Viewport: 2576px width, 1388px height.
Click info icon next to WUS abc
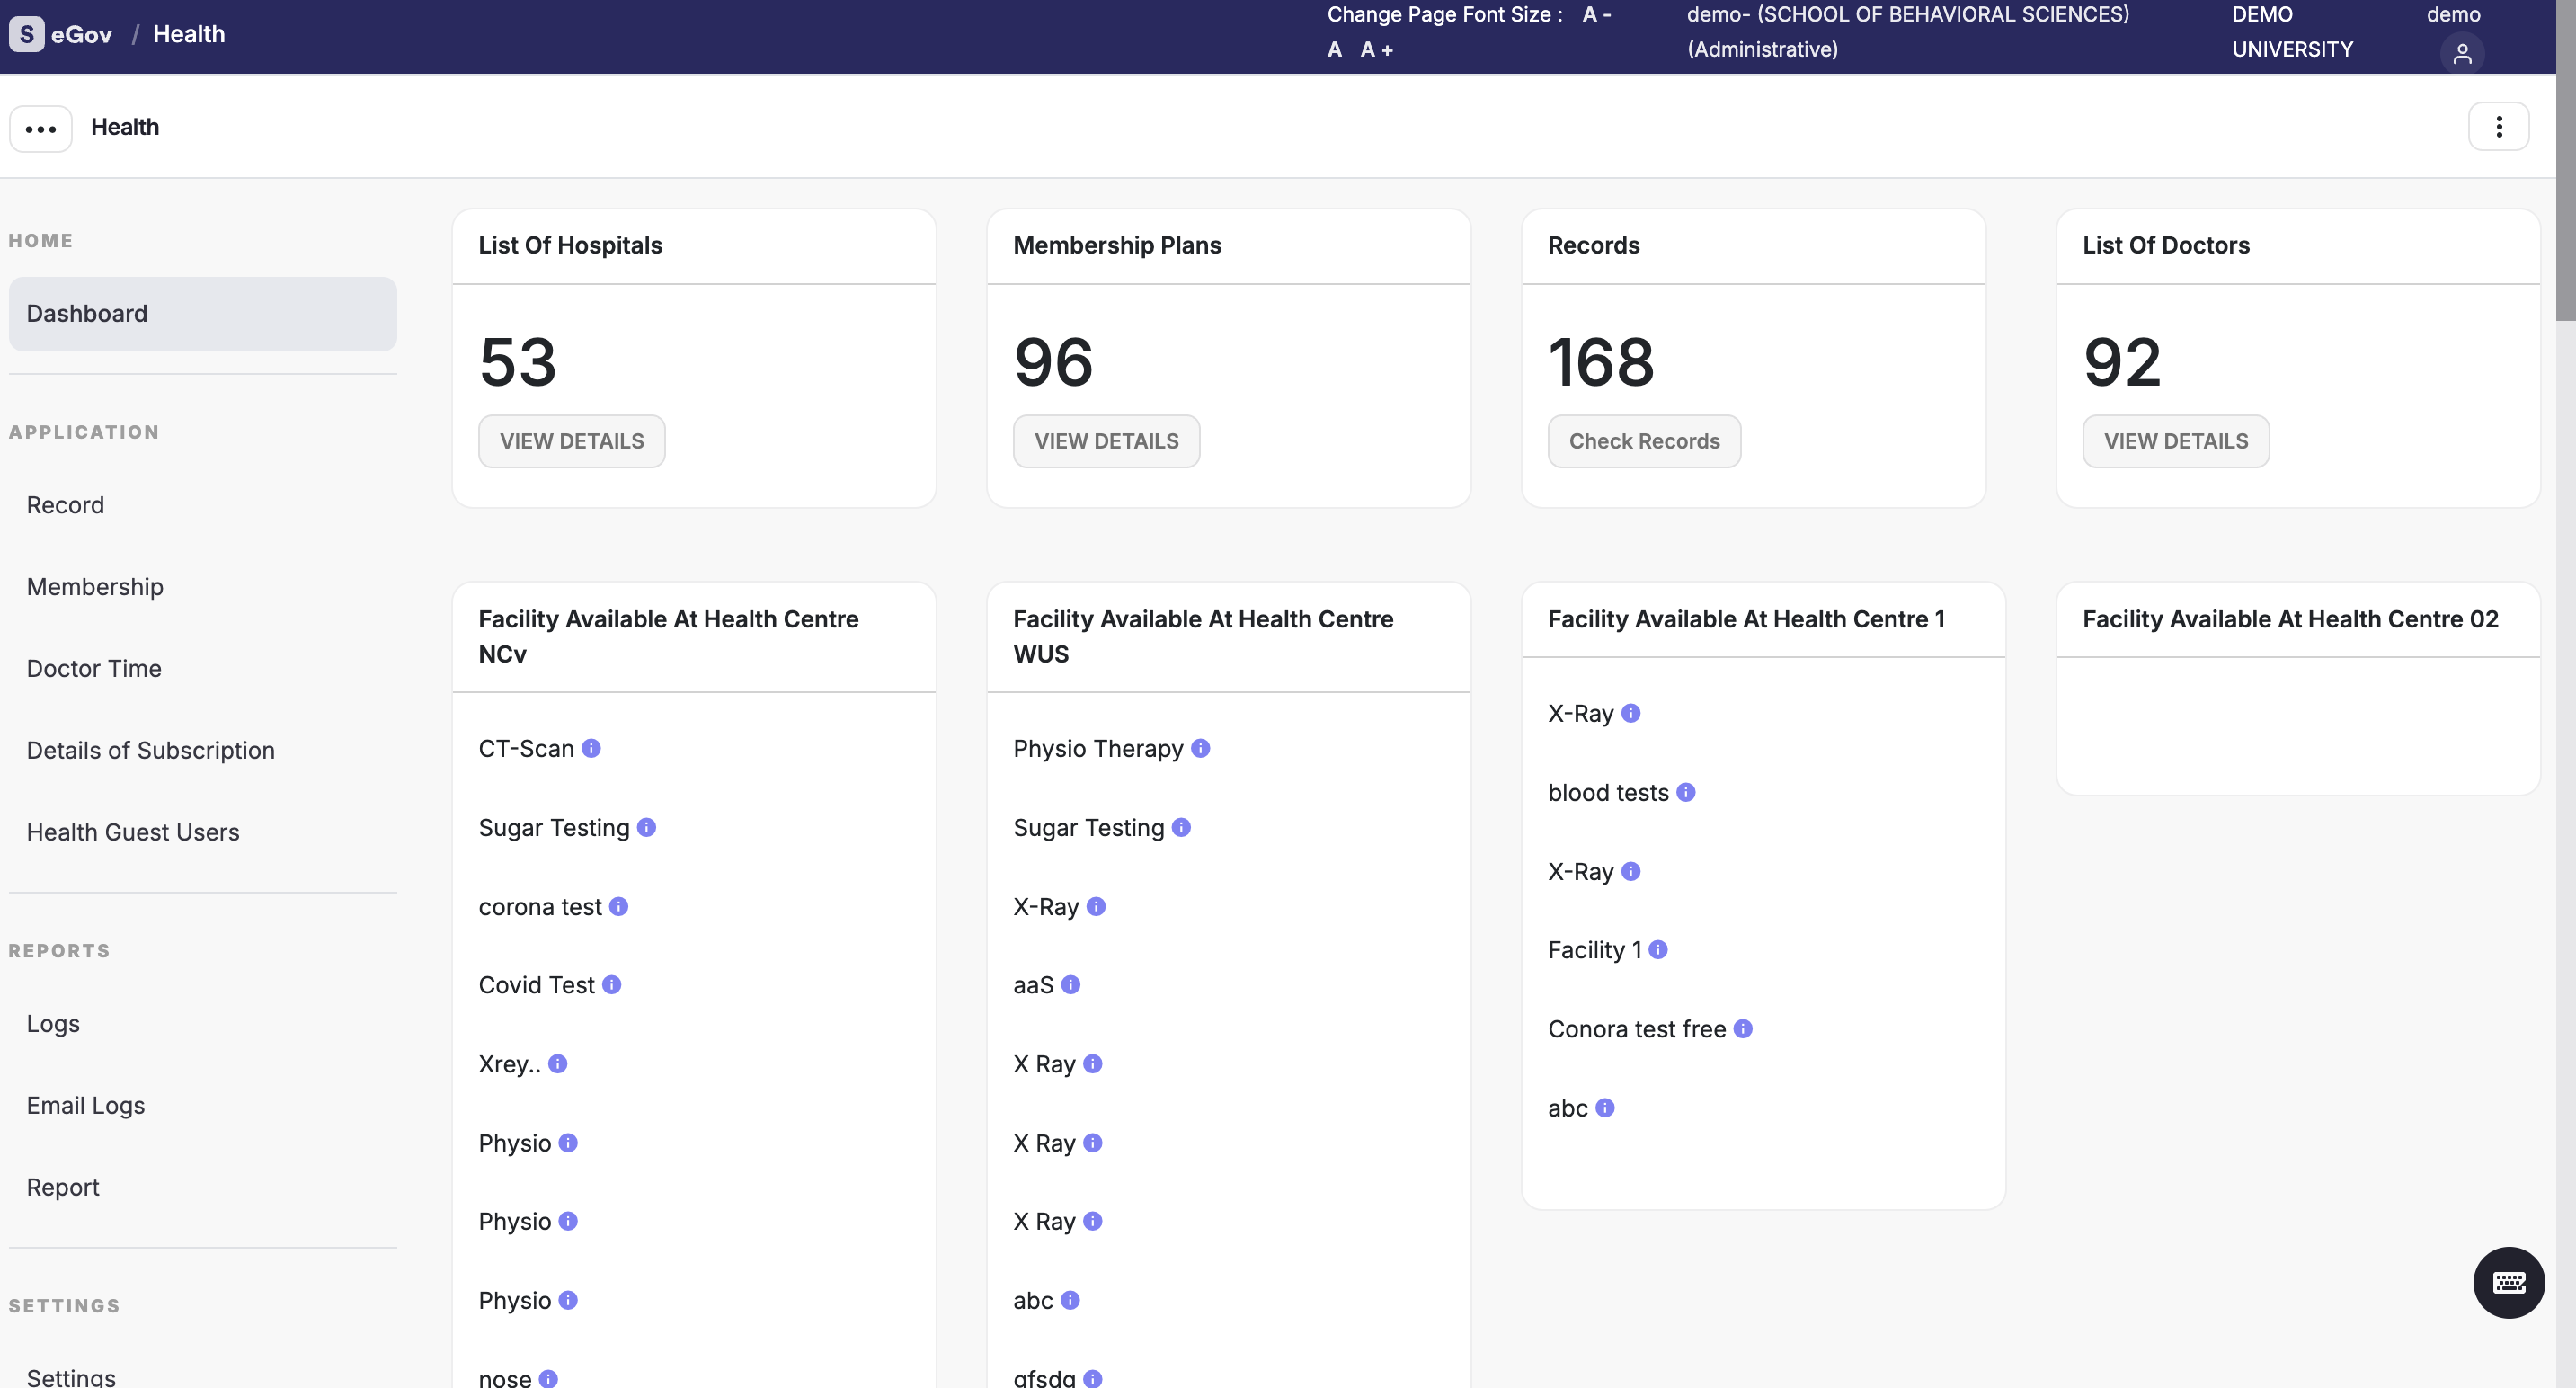1070,1300
